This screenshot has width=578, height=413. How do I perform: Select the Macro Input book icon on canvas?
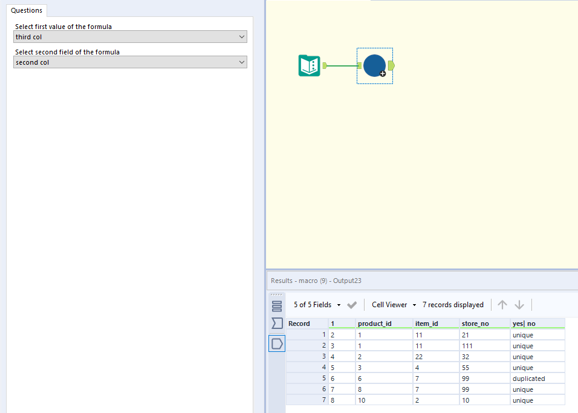pyautogui.click(x=309, y=65)
